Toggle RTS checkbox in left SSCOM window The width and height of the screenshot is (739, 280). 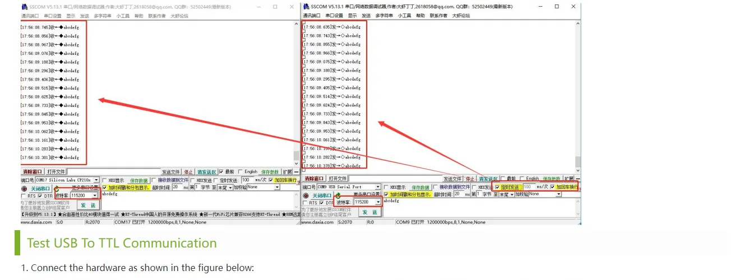[23, 195]
